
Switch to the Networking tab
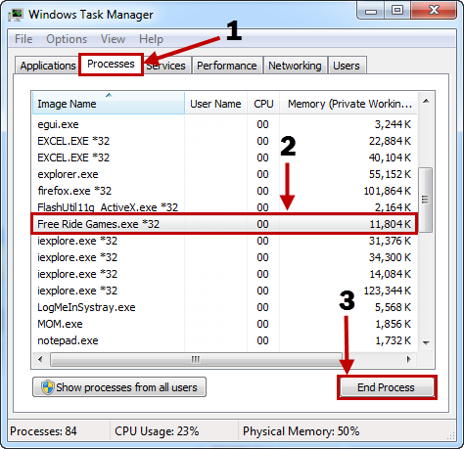click(295, 66)
